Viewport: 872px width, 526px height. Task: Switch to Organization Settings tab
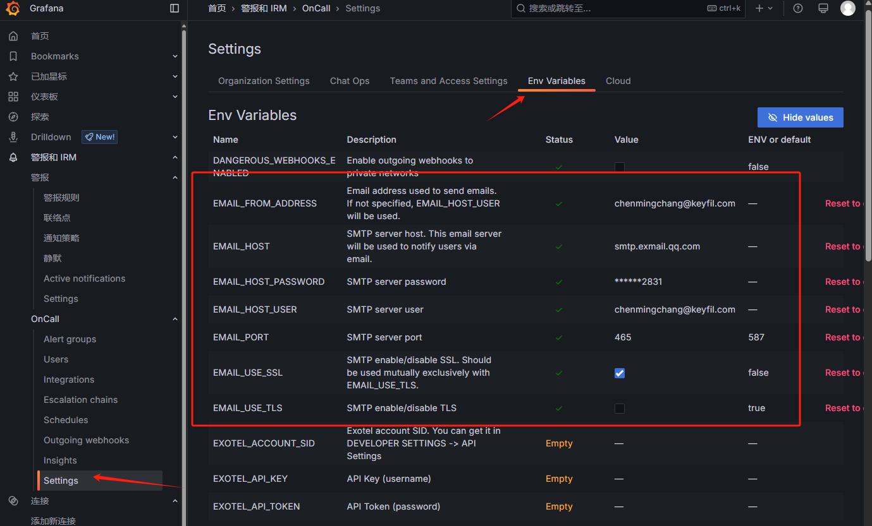pyautogui.click(x=264, y=81)
